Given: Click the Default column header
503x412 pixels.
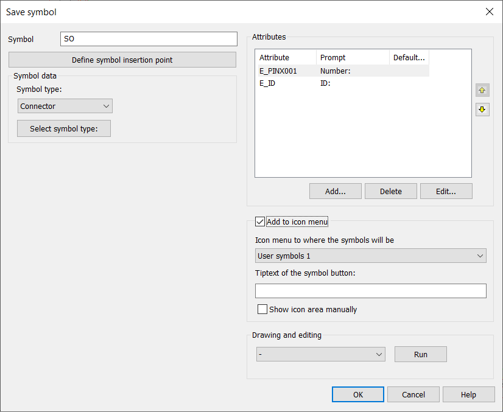Looking at the screenshot, I should tap(409, 58).
